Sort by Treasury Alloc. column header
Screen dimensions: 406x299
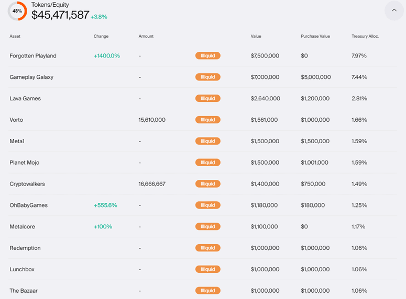coord(365,36)
